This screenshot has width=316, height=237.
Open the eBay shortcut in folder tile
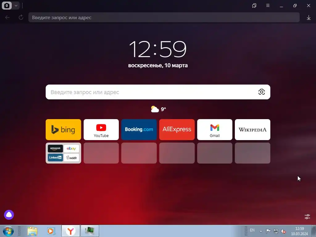(x=71, y=148)
